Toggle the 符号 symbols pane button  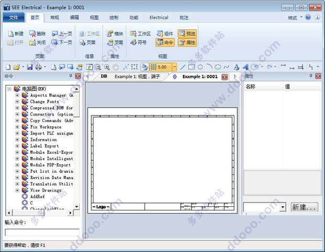(138, 43)
